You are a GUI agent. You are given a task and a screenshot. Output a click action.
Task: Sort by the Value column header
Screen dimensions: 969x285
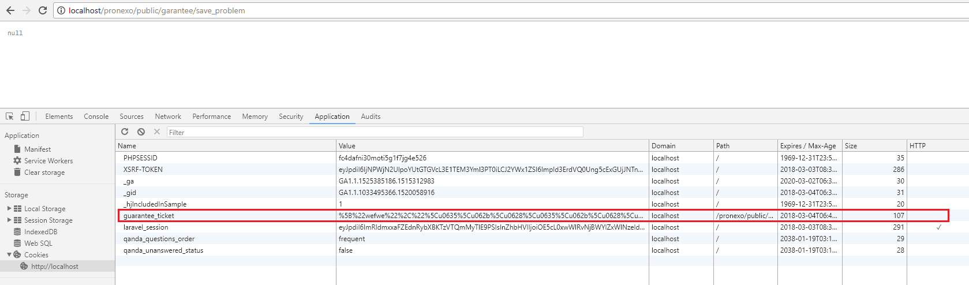[492, 146]
